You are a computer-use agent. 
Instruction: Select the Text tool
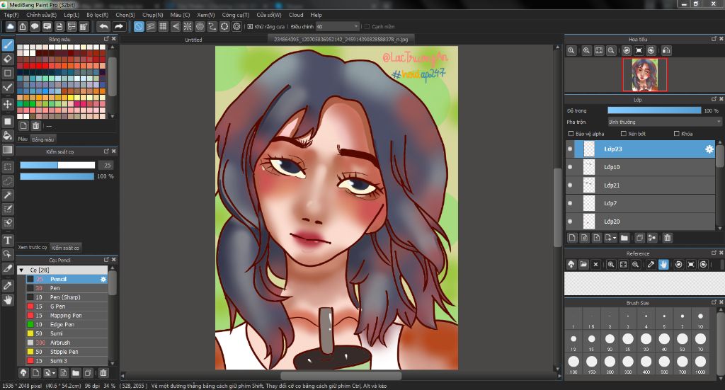click(8, 240)
